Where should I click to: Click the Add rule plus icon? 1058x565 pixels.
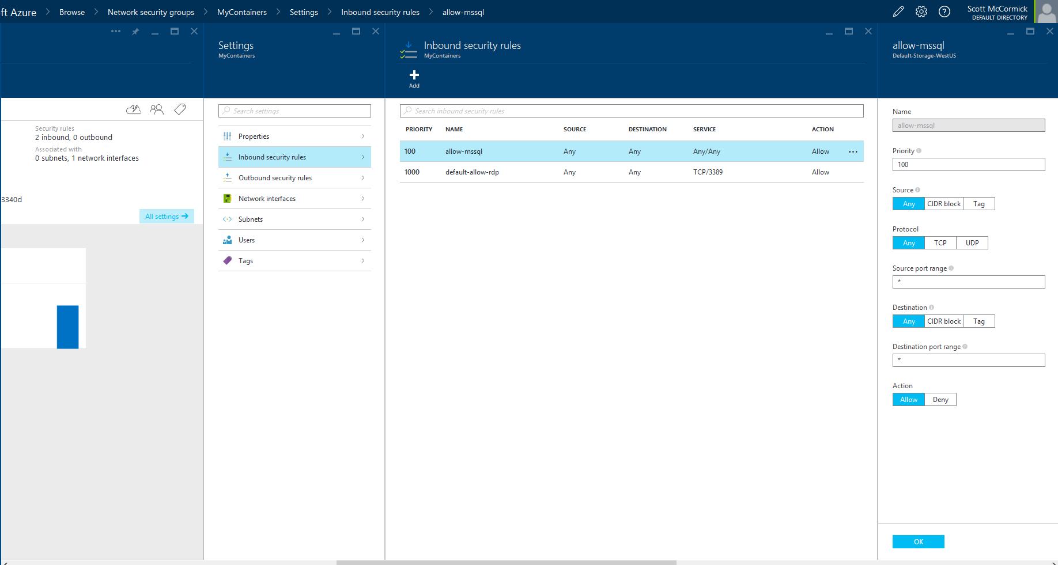(414, 75)
